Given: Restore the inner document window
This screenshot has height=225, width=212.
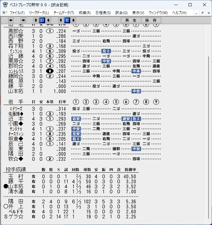Looking at the screenshot, I should coord(203,13).
